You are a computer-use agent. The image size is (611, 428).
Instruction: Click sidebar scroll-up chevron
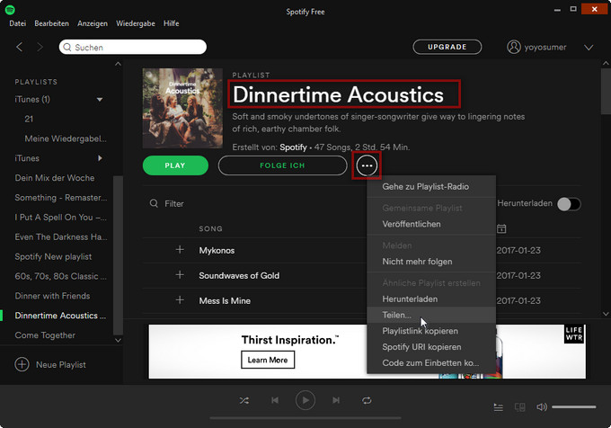118,64
